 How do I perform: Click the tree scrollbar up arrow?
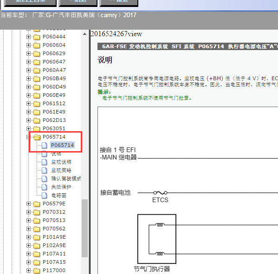point(84,34)
